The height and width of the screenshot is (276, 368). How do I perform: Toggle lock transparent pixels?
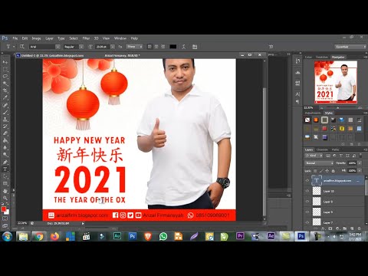click(x=315, y=170)
